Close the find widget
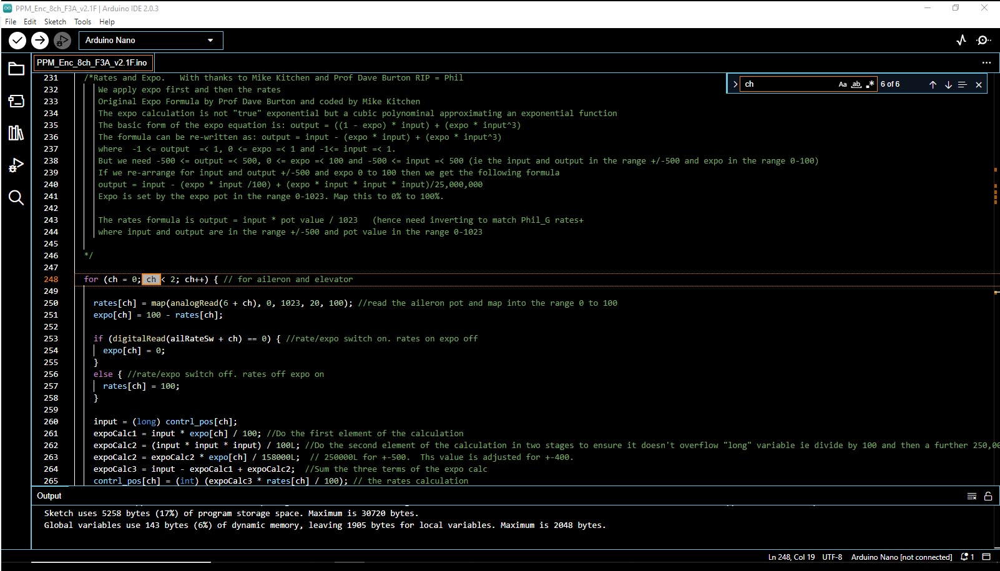 (x=978, y=84)
